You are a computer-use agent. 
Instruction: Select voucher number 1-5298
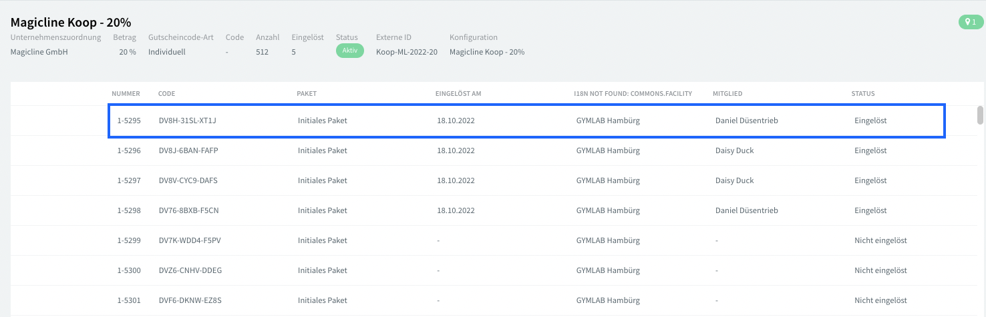click(x=129, y=210)
